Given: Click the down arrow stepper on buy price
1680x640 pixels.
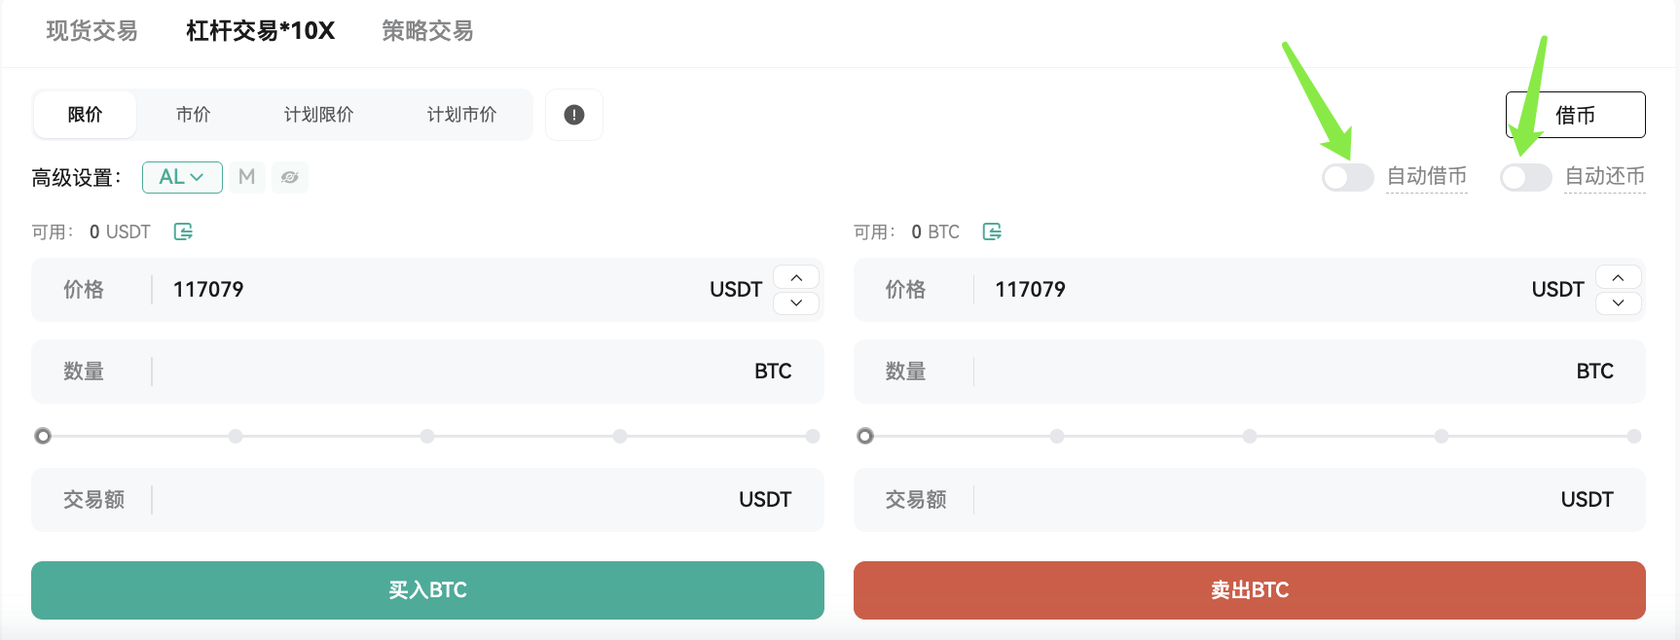Looking at the screenshot, I should 795,302.
